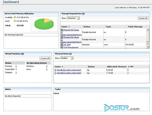This screenshot has height=115, width=152.
Task: Click the Name sort arrow in Physical Hosts
Action: pyautogui.click(x=62, y=67)
